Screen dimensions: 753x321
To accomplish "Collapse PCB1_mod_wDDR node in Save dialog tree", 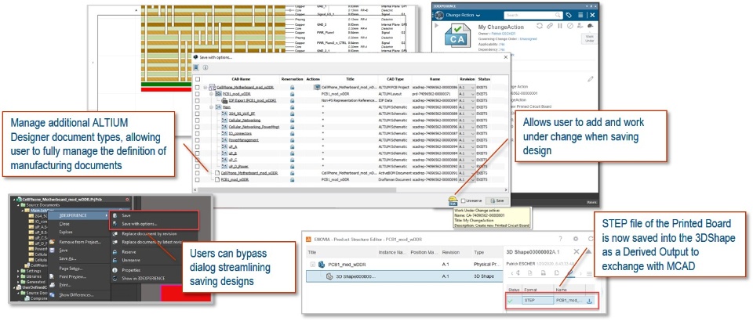I will click(x=211, y=94).
